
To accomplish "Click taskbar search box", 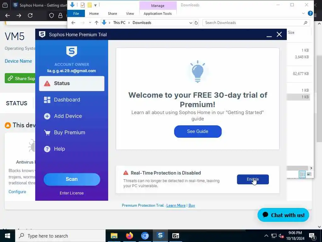I will [x=60, y=236].
